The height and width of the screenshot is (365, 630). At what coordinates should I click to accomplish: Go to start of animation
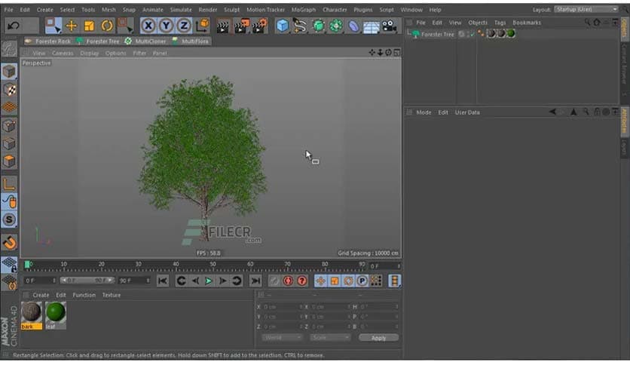tap(162, 281)
